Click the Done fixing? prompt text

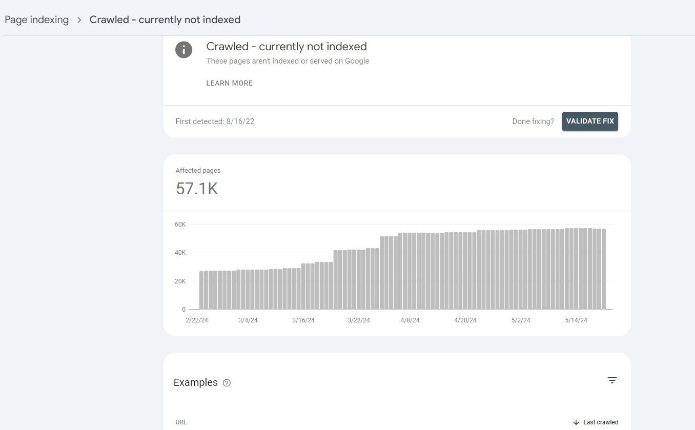pyautogui.click(x=533, y=121)
